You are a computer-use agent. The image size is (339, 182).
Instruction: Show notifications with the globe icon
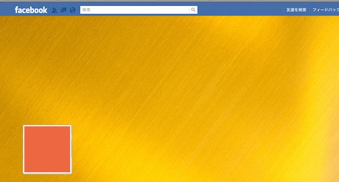click(x=73, y=10)
